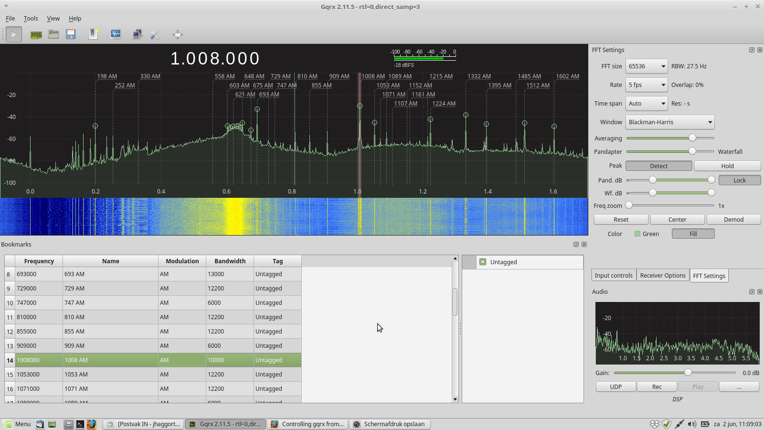
Task: Open the remote control network icon
Action: tap(138, 34)
